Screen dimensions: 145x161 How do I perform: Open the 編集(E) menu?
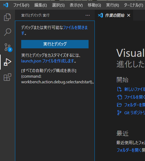[41, 5]
